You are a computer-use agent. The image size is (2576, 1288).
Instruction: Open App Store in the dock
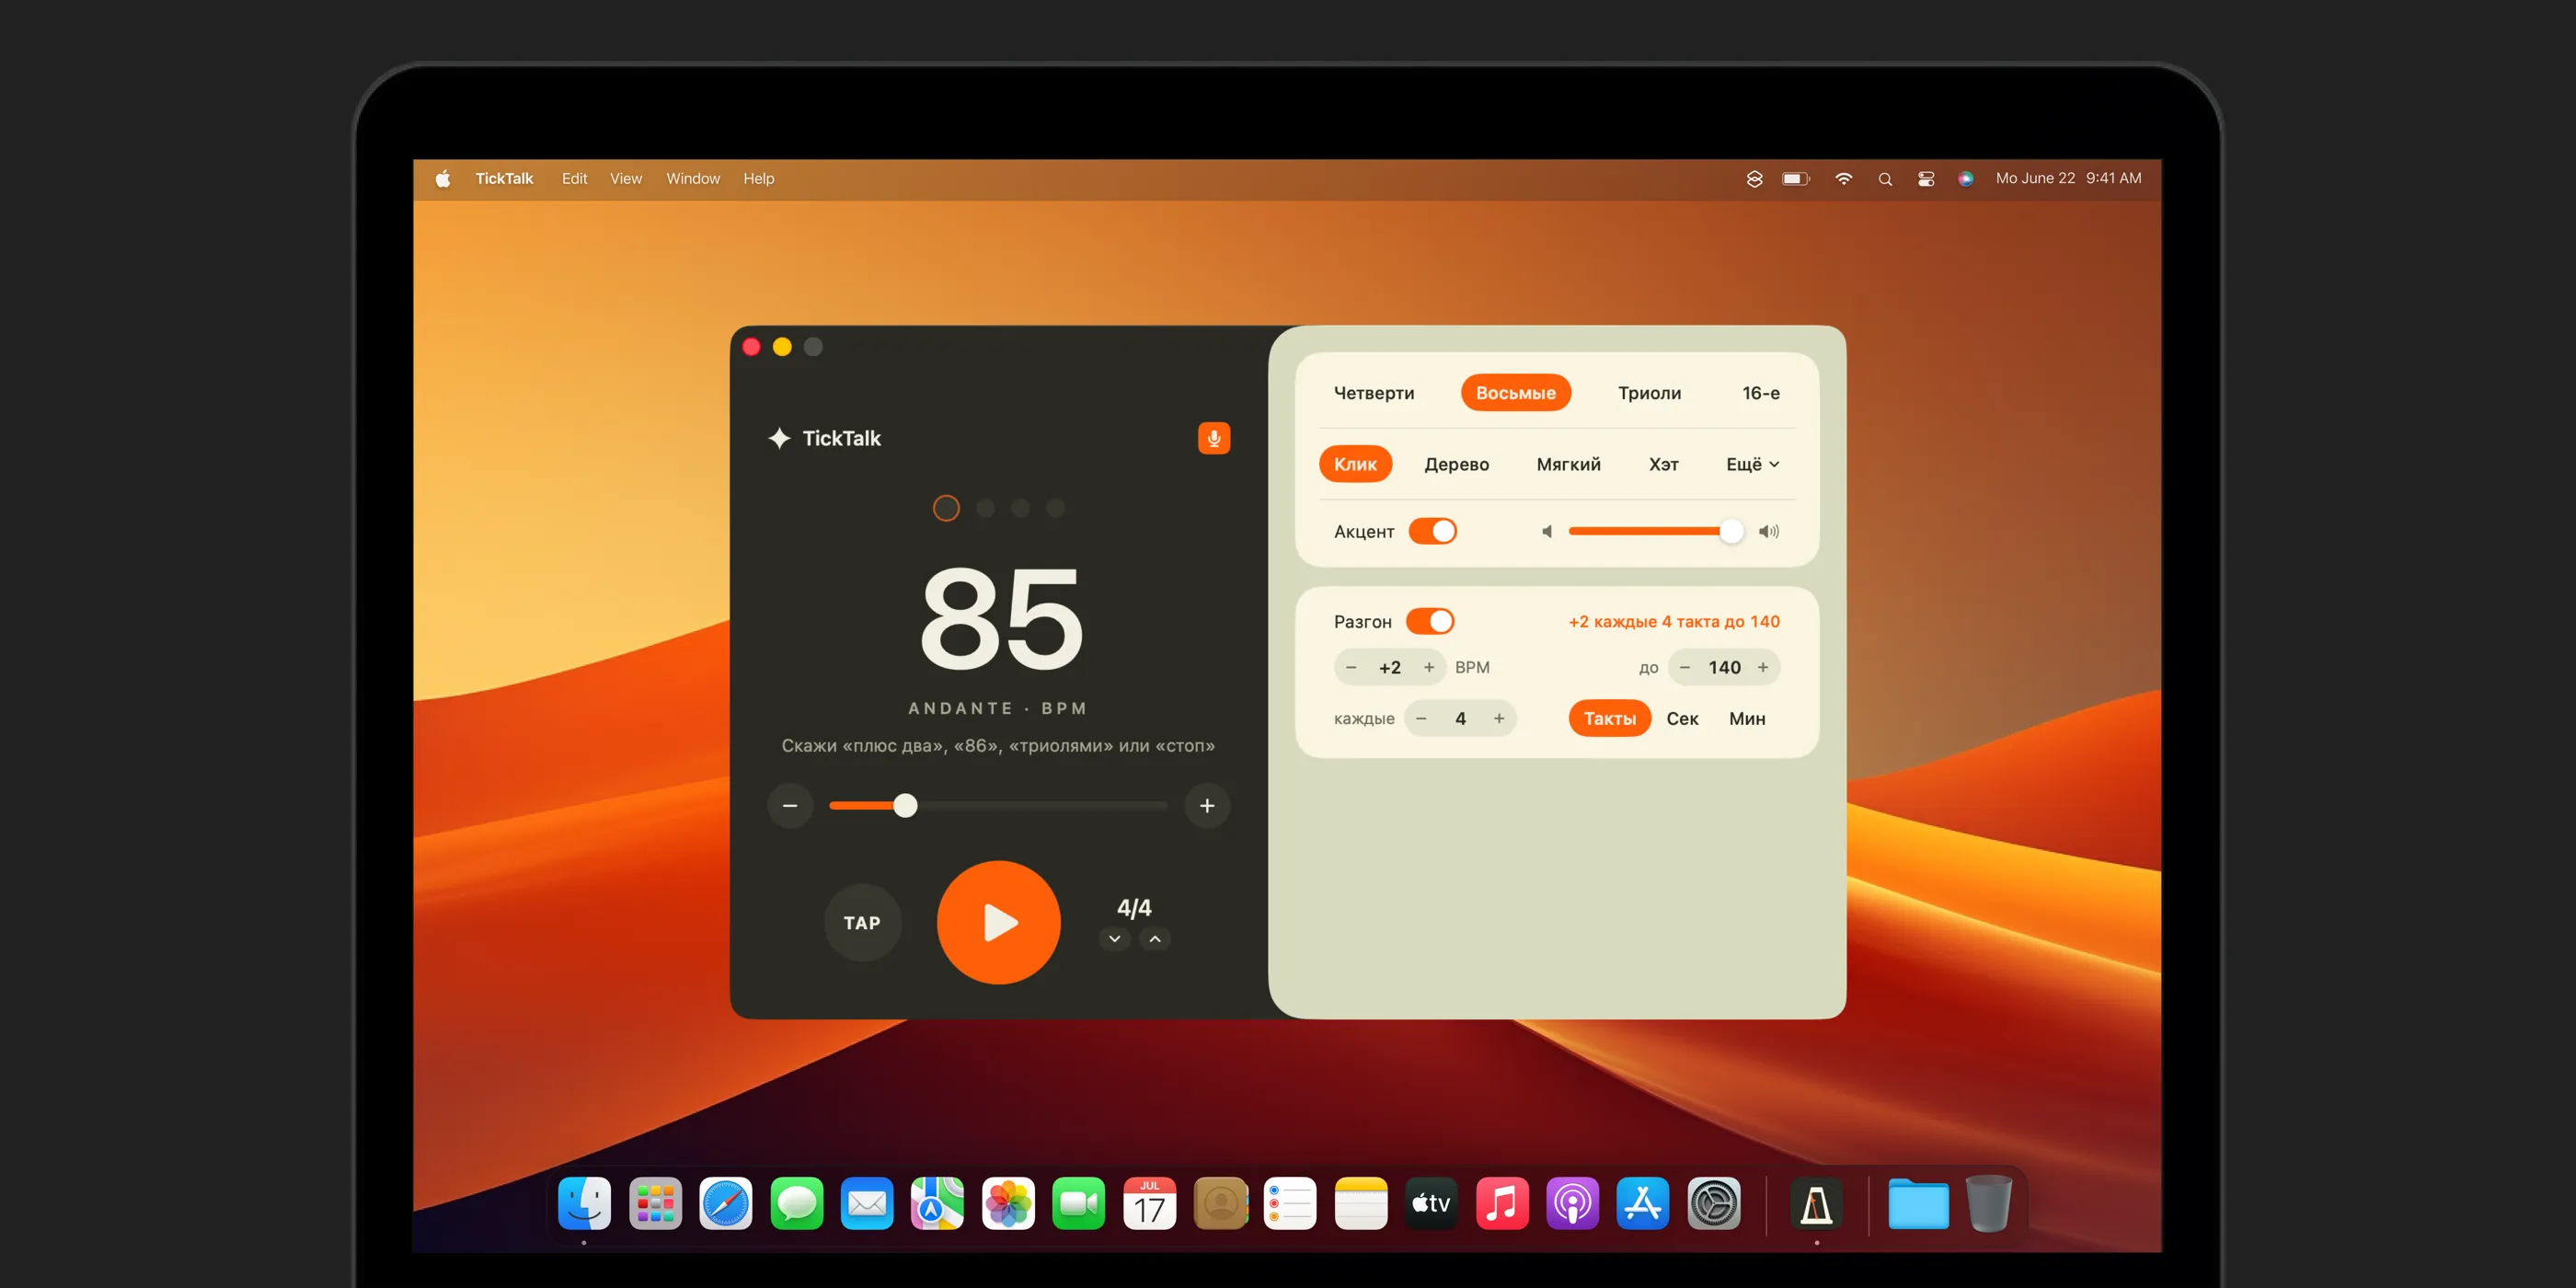(1643, 1203)
